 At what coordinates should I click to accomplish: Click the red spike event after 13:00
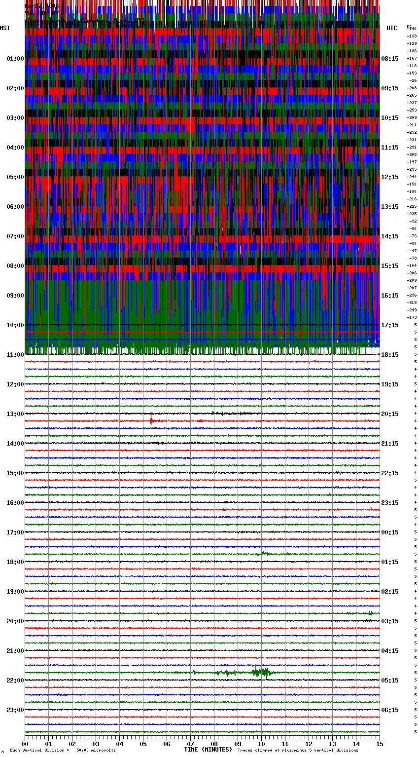click(151, 420)
